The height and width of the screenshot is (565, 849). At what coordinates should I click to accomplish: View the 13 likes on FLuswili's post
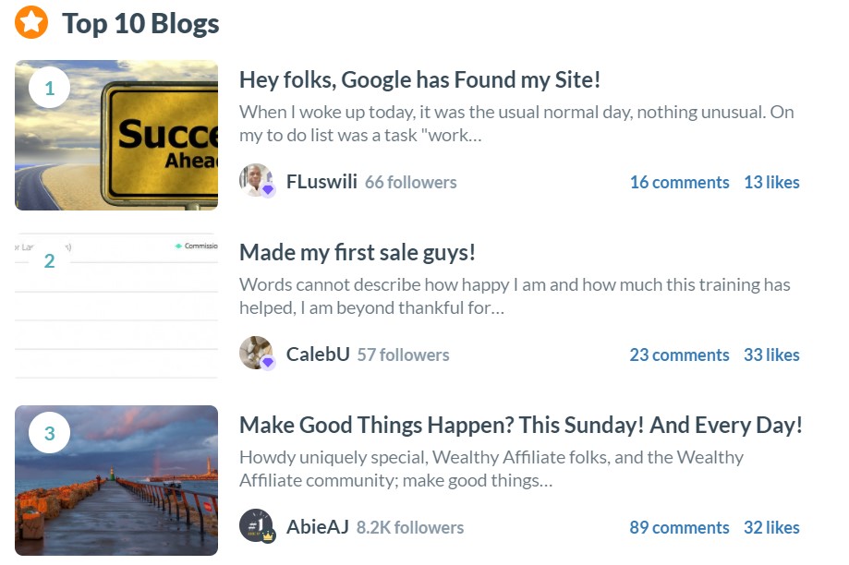[771, 182]
